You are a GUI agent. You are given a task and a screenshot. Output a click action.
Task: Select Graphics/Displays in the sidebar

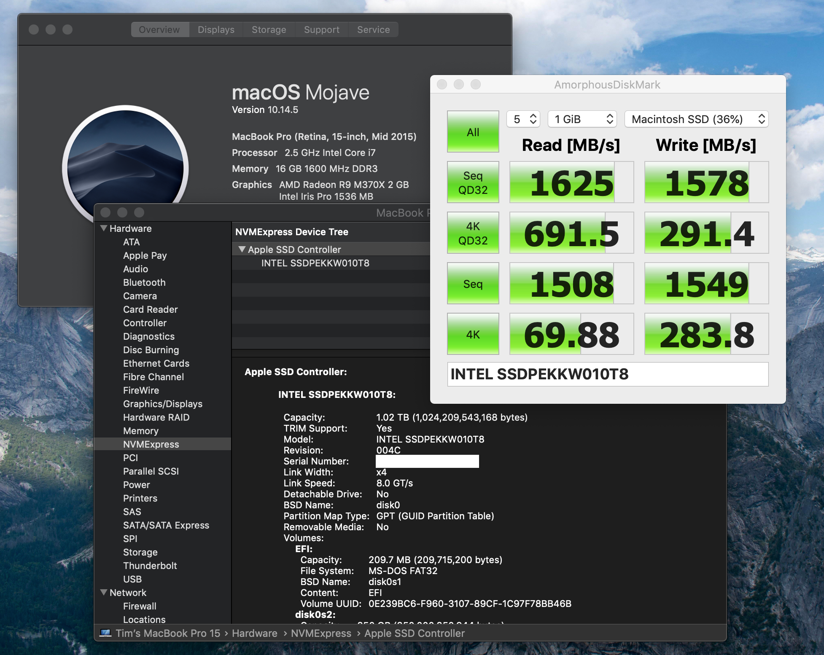click(x=162, y=404)
